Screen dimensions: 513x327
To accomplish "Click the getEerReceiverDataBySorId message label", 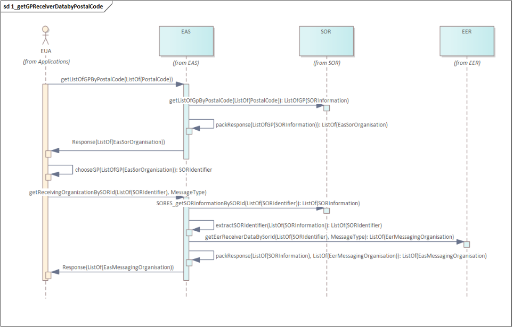I will click(x=329, y=237).
